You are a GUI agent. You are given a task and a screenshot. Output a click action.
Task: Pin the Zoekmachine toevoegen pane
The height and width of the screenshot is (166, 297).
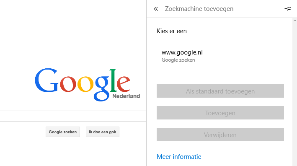pos(288,8)
